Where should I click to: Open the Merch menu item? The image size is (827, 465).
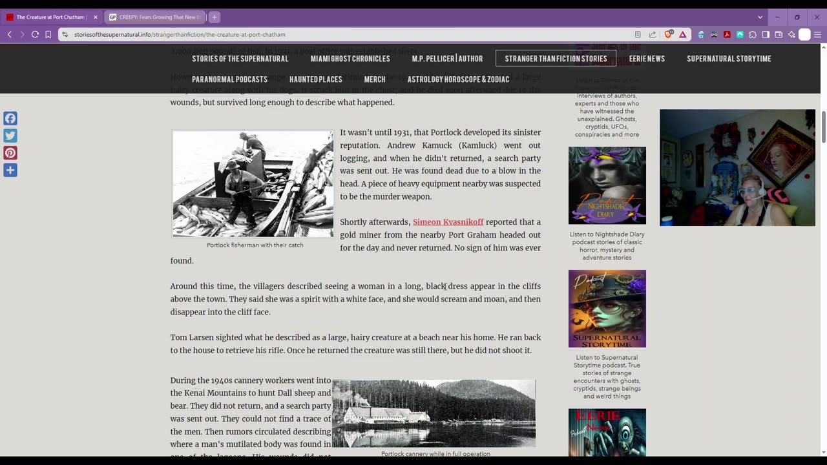(375, 79)
